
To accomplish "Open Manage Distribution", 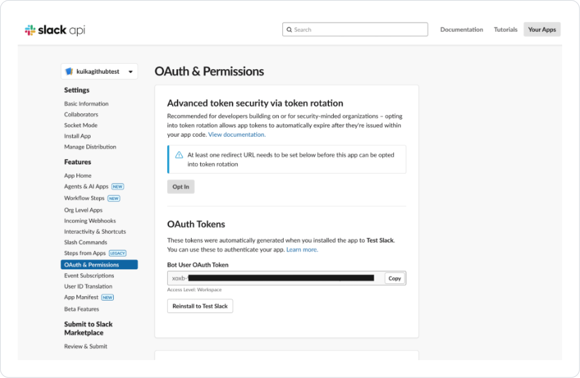I will coord(90,147).
